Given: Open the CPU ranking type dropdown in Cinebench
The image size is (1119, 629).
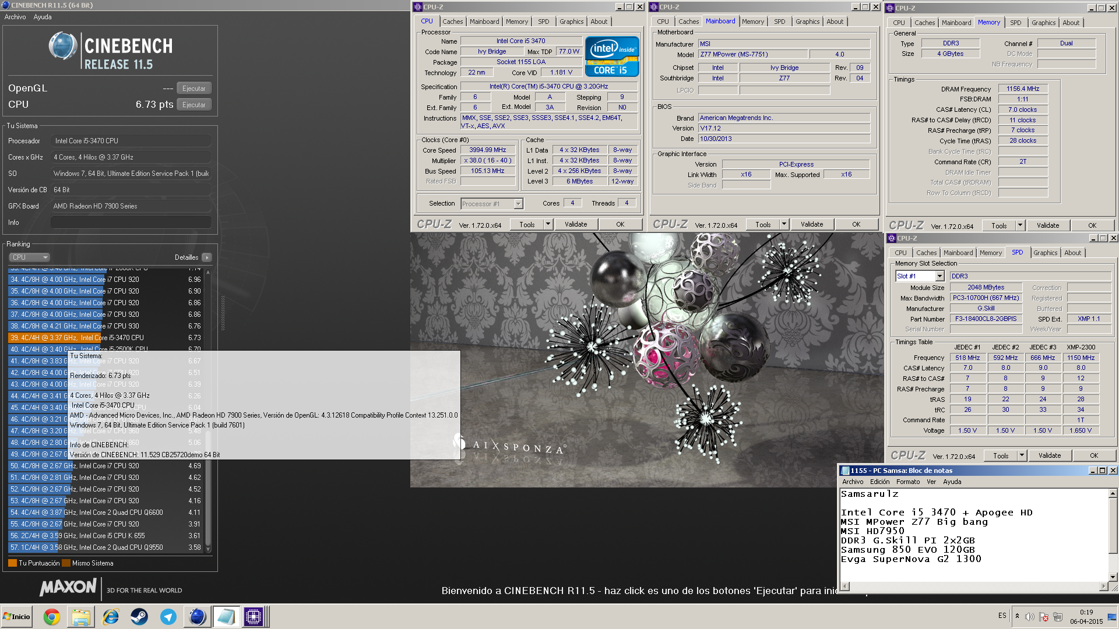Looking at the screenshot, I should pyautogui.click(x=30, y=257).
